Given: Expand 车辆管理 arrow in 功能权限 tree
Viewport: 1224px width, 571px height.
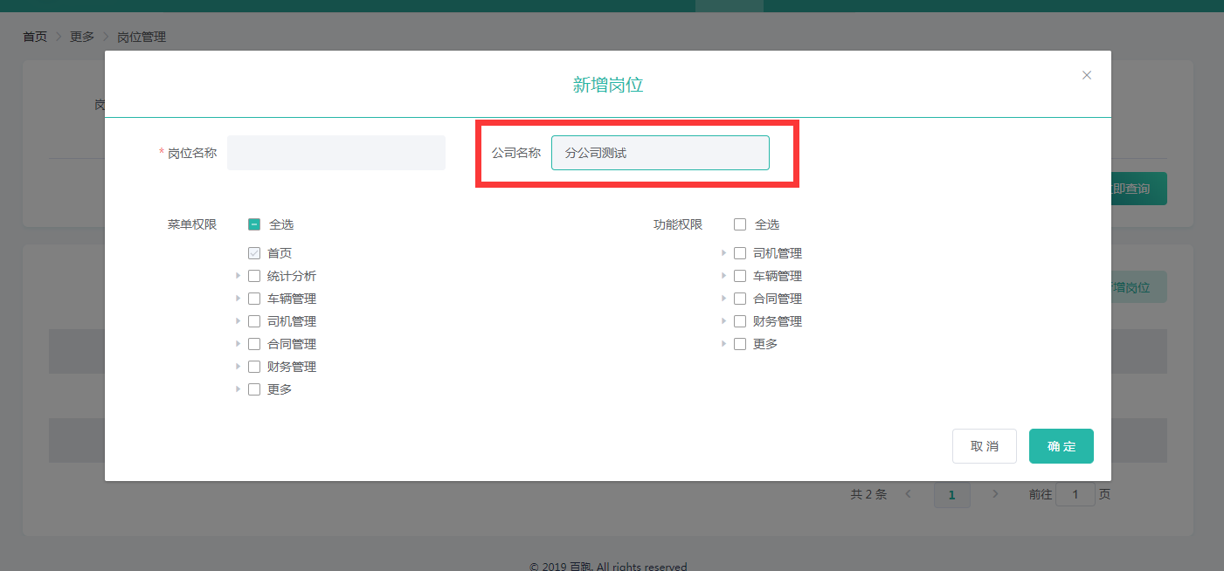Looking at the screenshot, I should [x=723, y=276].
